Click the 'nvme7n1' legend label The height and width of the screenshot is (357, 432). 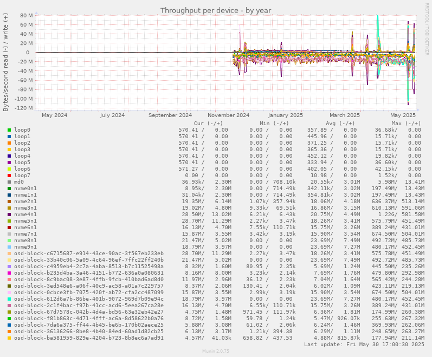(x=25, y=234)
